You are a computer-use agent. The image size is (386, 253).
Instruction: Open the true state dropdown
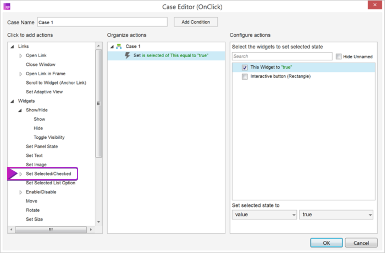click(336, 215)
